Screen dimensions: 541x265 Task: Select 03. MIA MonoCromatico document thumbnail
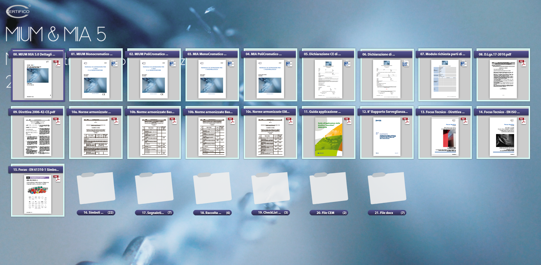[x=212, y=79]
